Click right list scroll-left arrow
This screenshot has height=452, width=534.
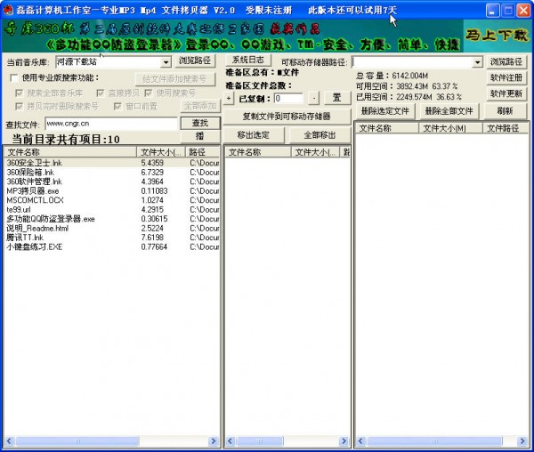(x=360, y=441)
